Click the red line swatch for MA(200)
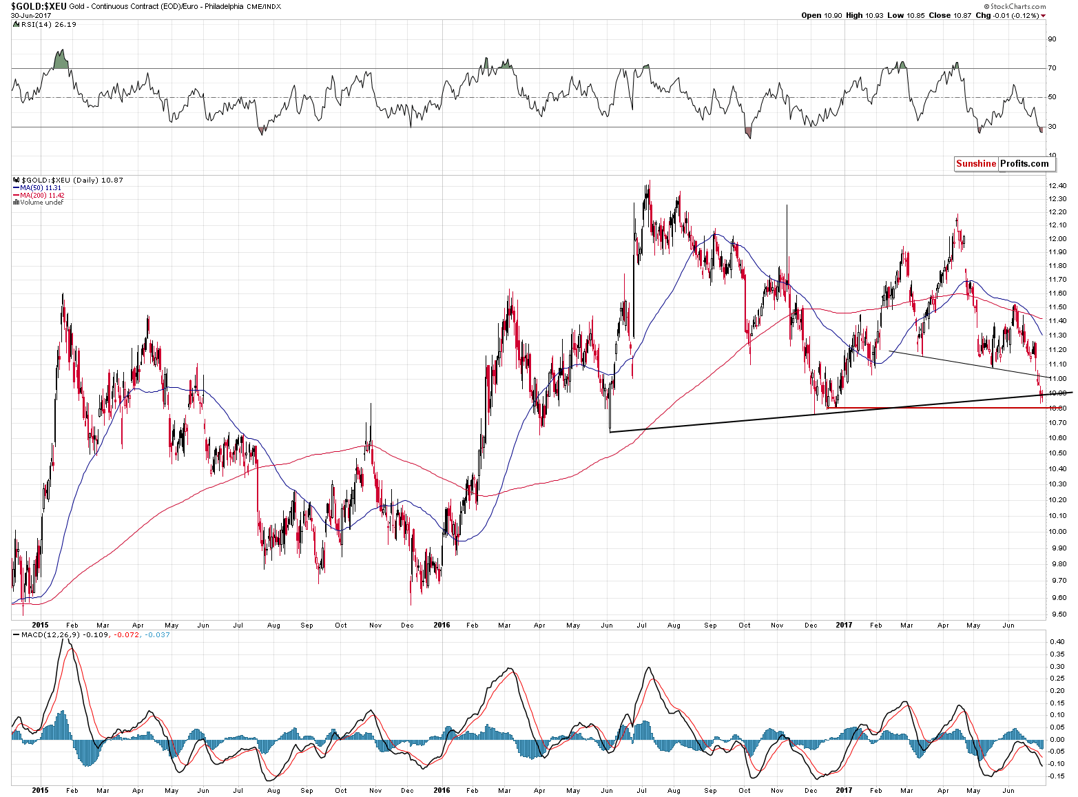This screenshot has width=1078, height=797. point(16,195)
